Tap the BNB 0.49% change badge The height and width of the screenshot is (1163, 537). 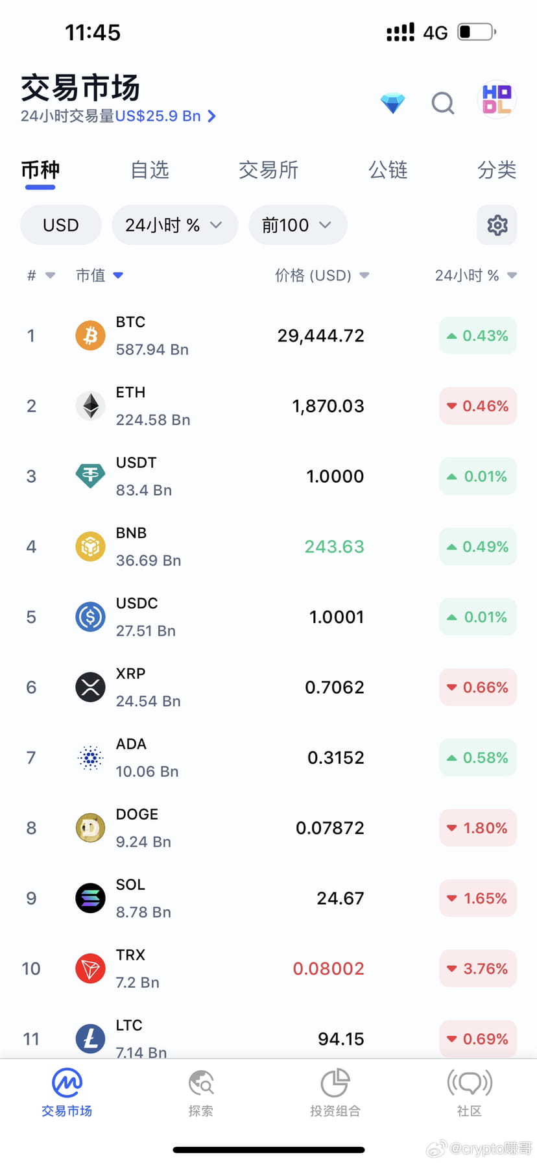click(478, 547)
